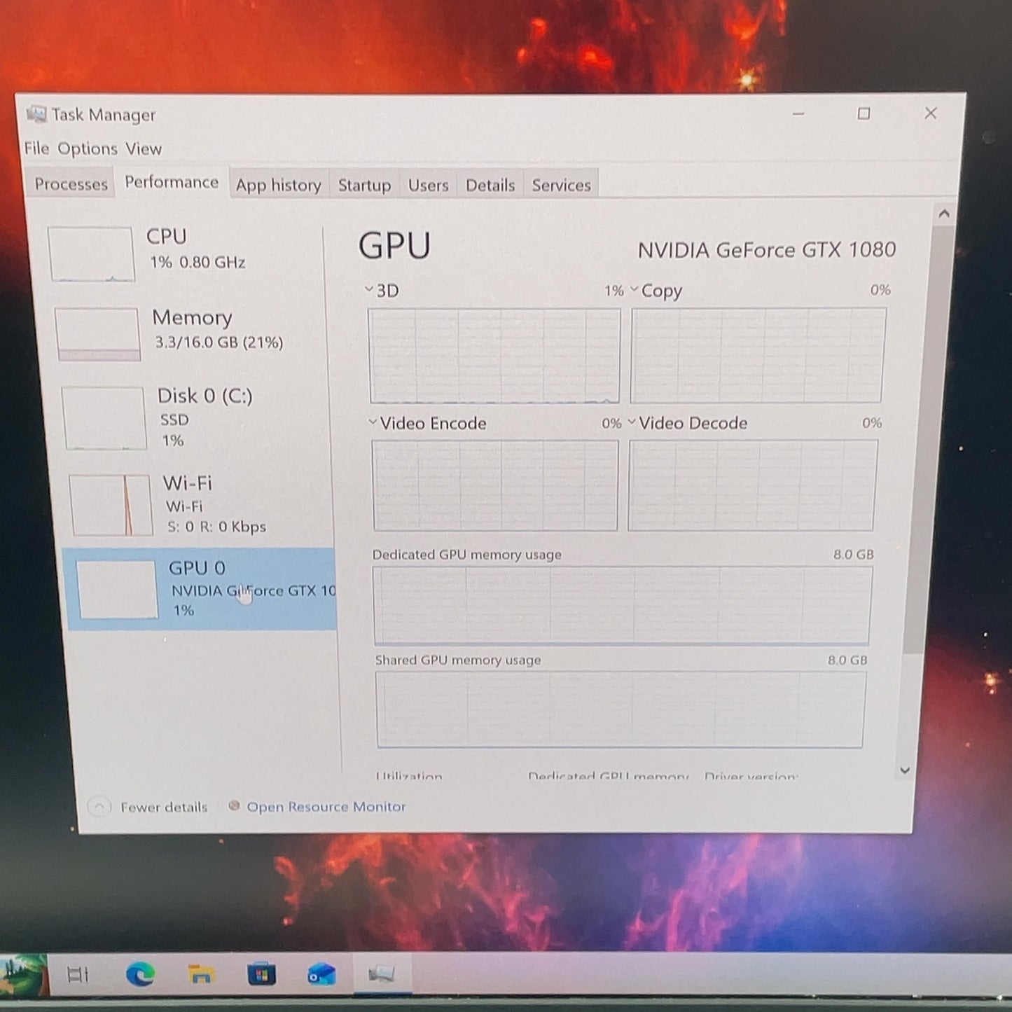Switch to the Services tab

[562, 185]
